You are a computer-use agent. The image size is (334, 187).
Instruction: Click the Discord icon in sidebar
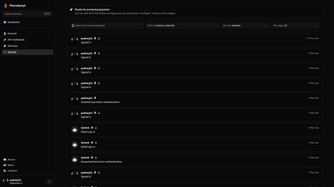click(x=5, y=160)
